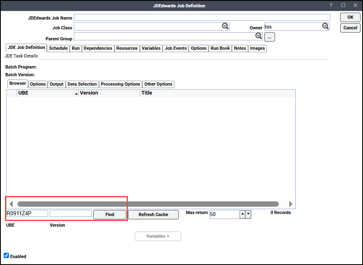Viewport: 363px width, 265px height.
Task: Click the Cancel button
Action: 350,28
